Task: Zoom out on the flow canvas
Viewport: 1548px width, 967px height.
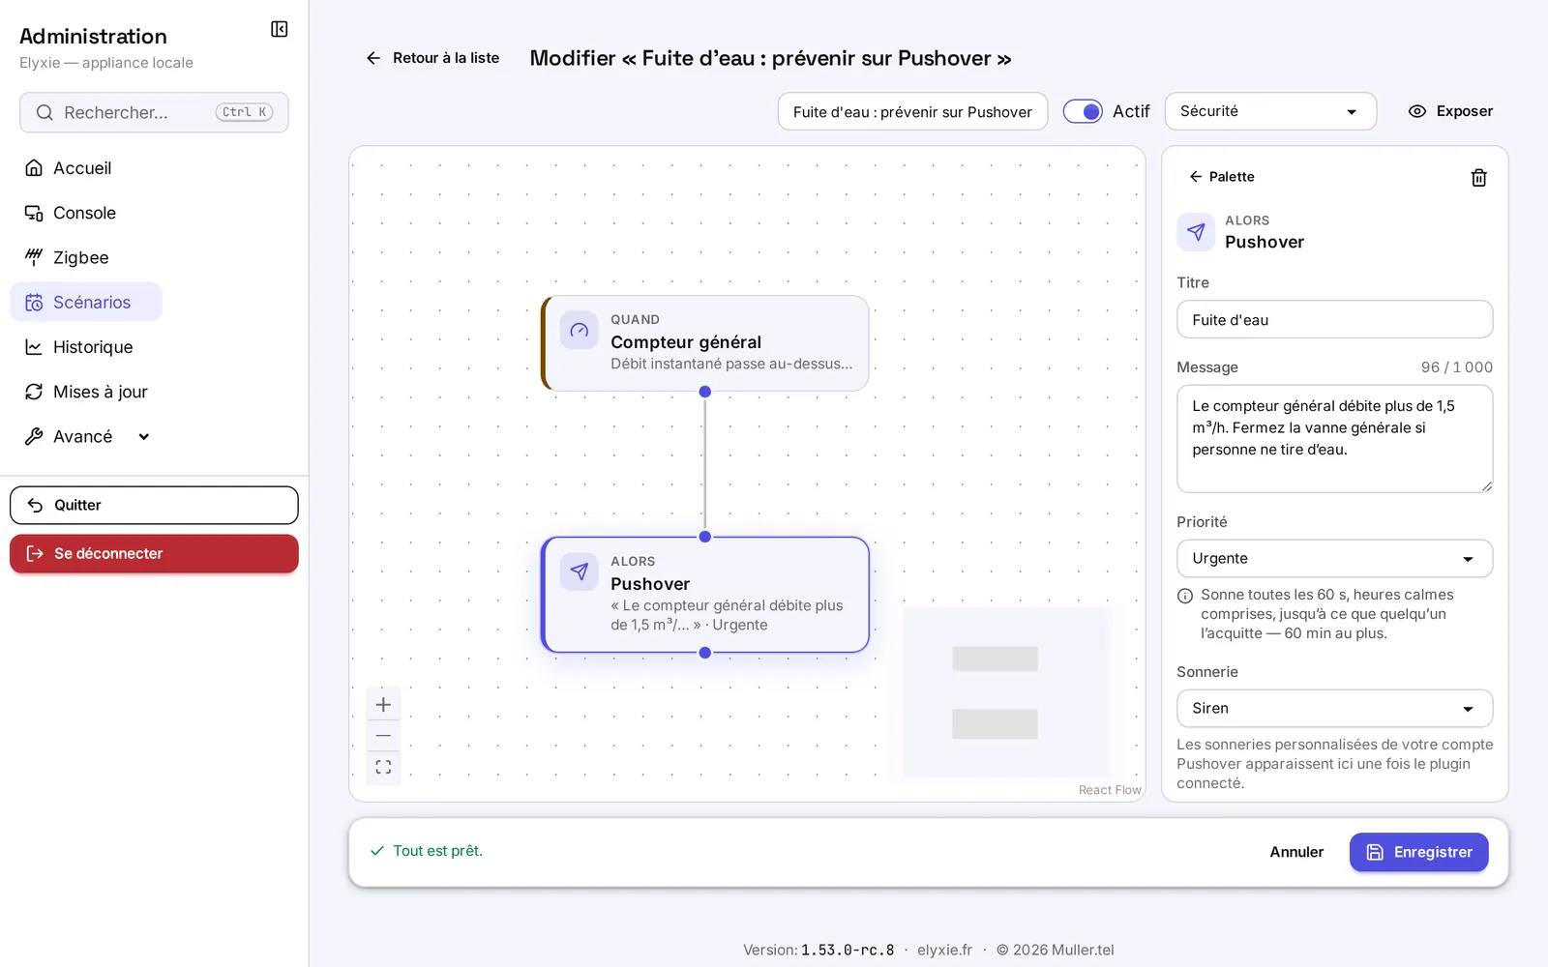Action: coord(383,736)
